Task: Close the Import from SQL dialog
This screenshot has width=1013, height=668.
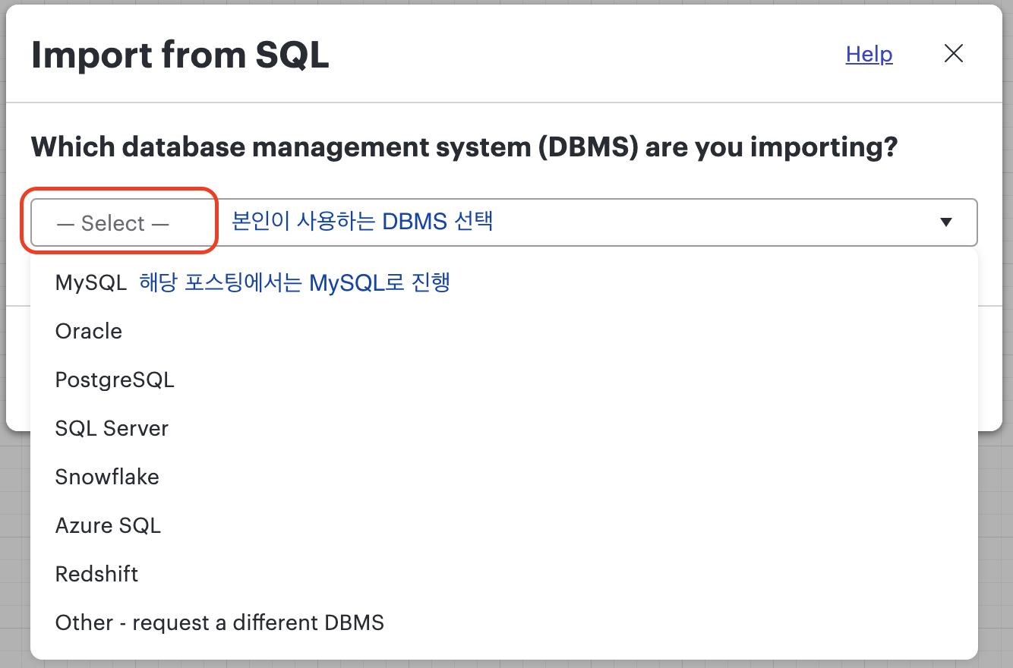Action: click(x=953, y=53)
